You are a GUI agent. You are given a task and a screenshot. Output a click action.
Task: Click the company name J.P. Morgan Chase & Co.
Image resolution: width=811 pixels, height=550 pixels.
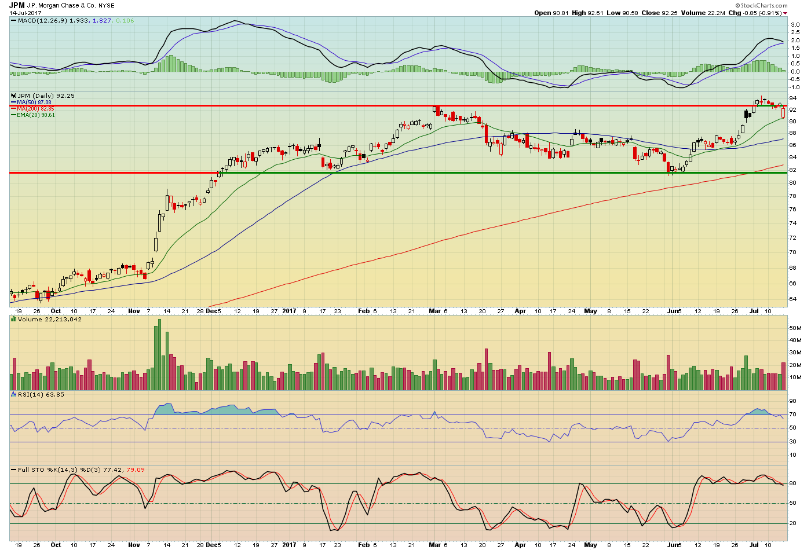tap(61, 6)
